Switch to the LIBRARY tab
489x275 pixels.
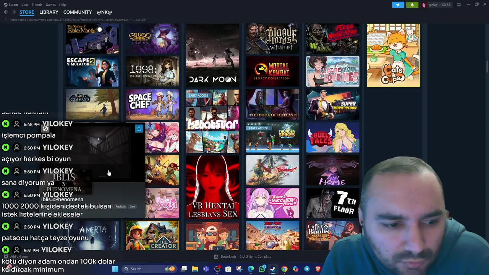tap(49, 12)
